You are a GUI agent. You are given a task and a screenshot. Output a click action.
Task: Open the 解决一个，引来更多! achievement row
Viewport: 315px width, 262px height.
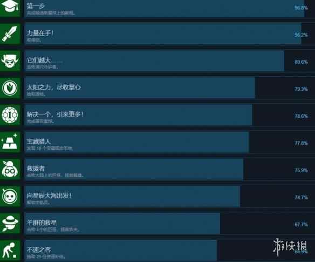click(170, 115)
